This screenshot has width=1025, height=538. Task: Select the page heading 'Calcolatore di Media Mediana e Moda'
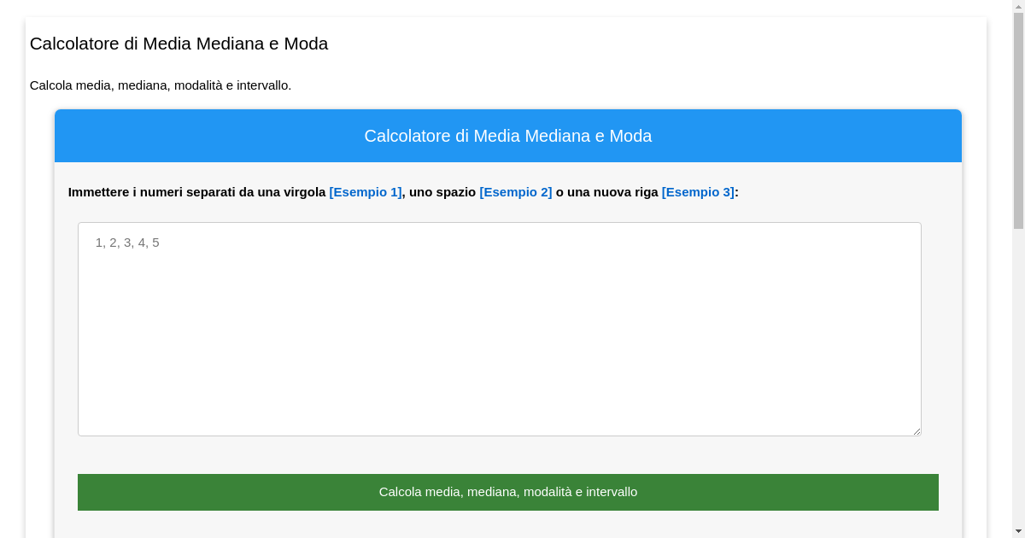tap(179, 44)
